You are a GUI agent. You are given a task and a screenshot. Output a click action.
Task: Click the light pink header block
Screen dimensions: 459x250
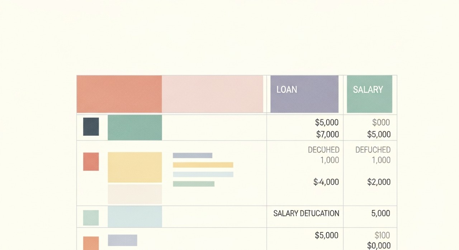tap(212, 94)
